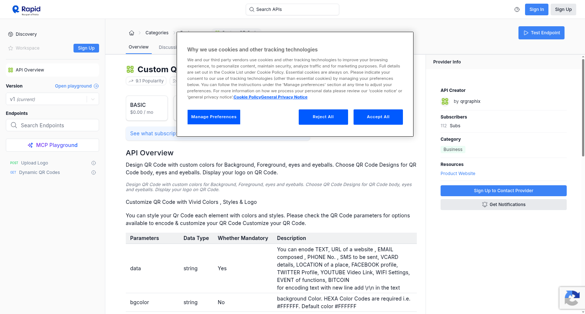The height and width of the screenshot is (314, 585).
Task: Click the header Sign Up button
Action: pyautogui.click(x=563, y=9)
